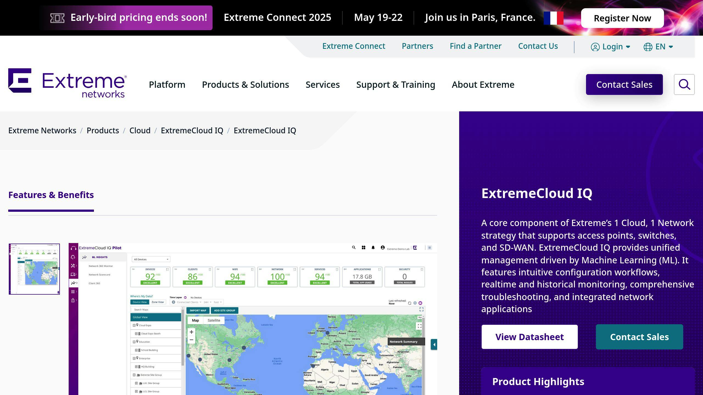The image size is (703, 395).
Task: Open the All Devices dropdown
Action: click(151, 259)
